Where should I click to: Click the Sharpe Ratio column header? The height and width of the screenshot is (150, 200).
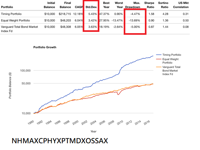click(x=149, y=5)
